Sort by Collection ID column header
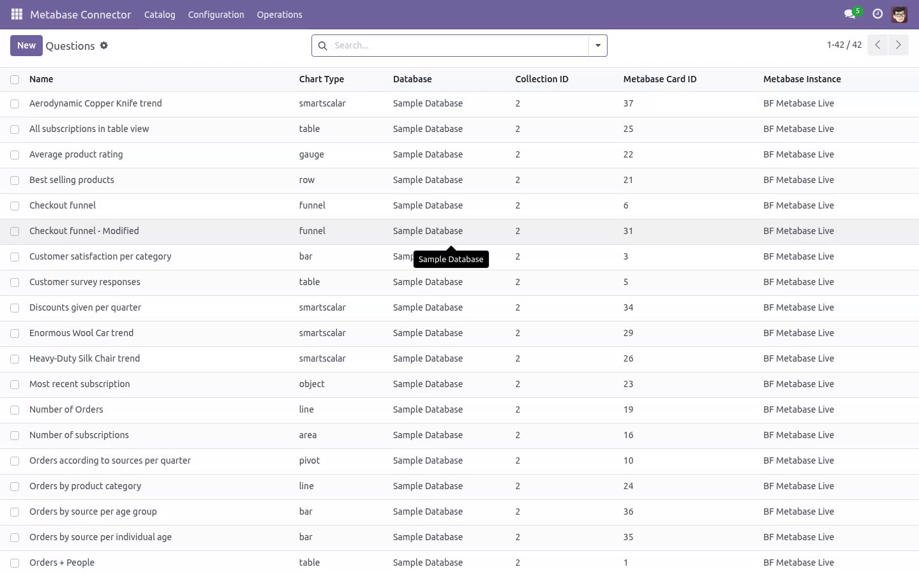The image size is (919, 574). point(542,79)
